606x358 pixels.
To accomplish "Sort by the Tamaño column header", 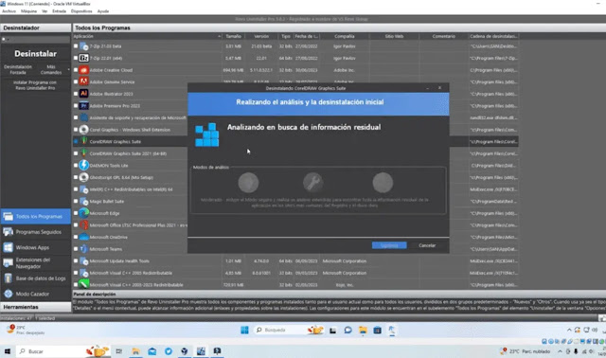I will point(234,36).
